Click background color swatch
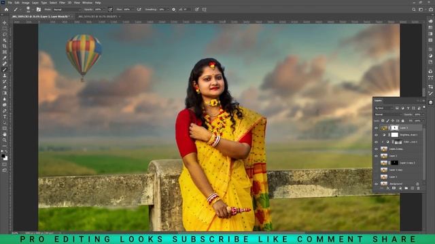This screenshot has width=435, height=244. (5, 159)
